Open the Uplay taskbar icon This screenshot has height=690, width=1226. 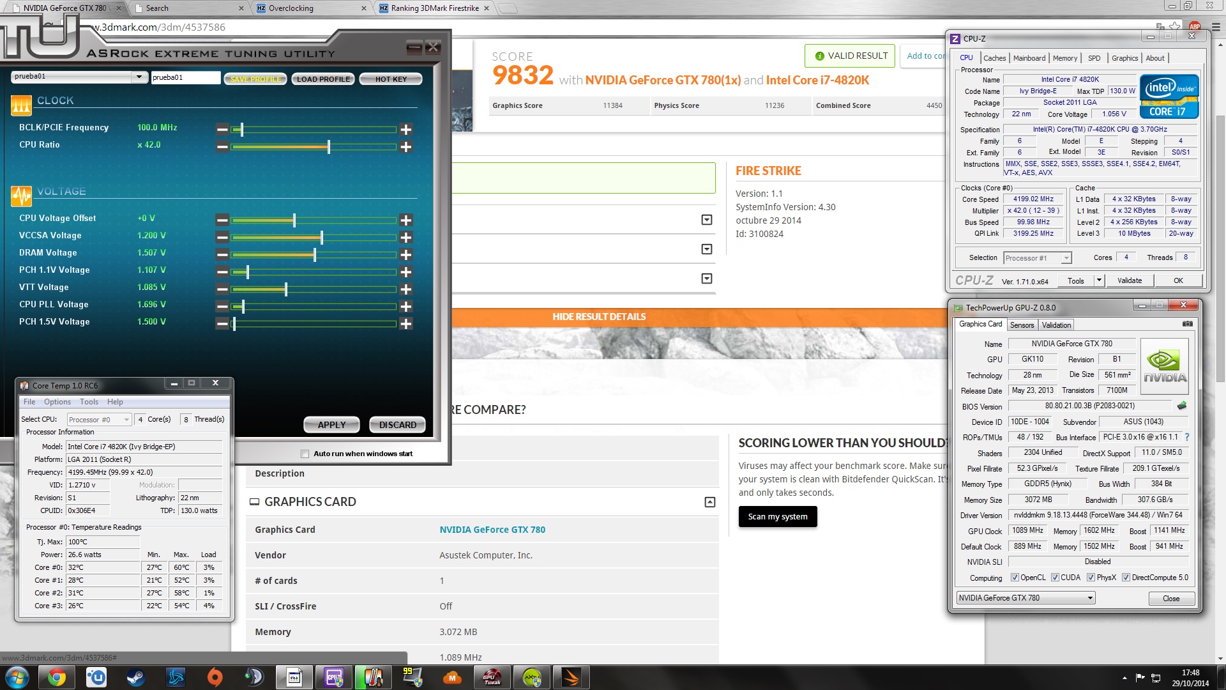96,677
